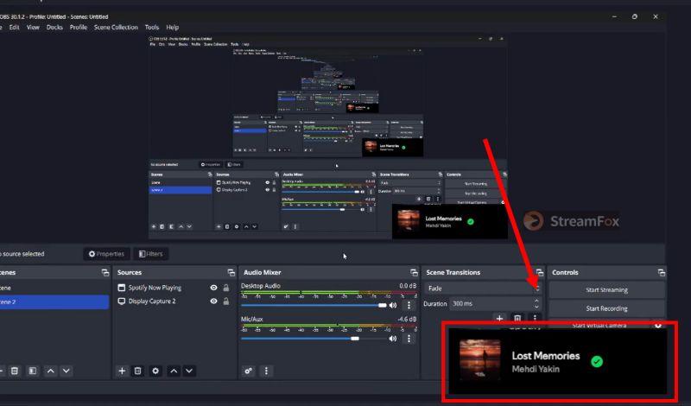691x406 pixels.
Task: Open scene filters in Scenes toolbar
Action: (x=33, y=371)
